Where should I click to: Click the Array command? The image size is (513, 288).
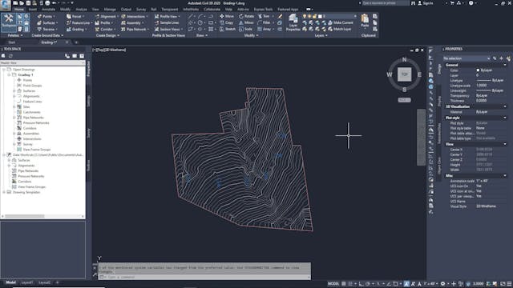click(265, 29)
